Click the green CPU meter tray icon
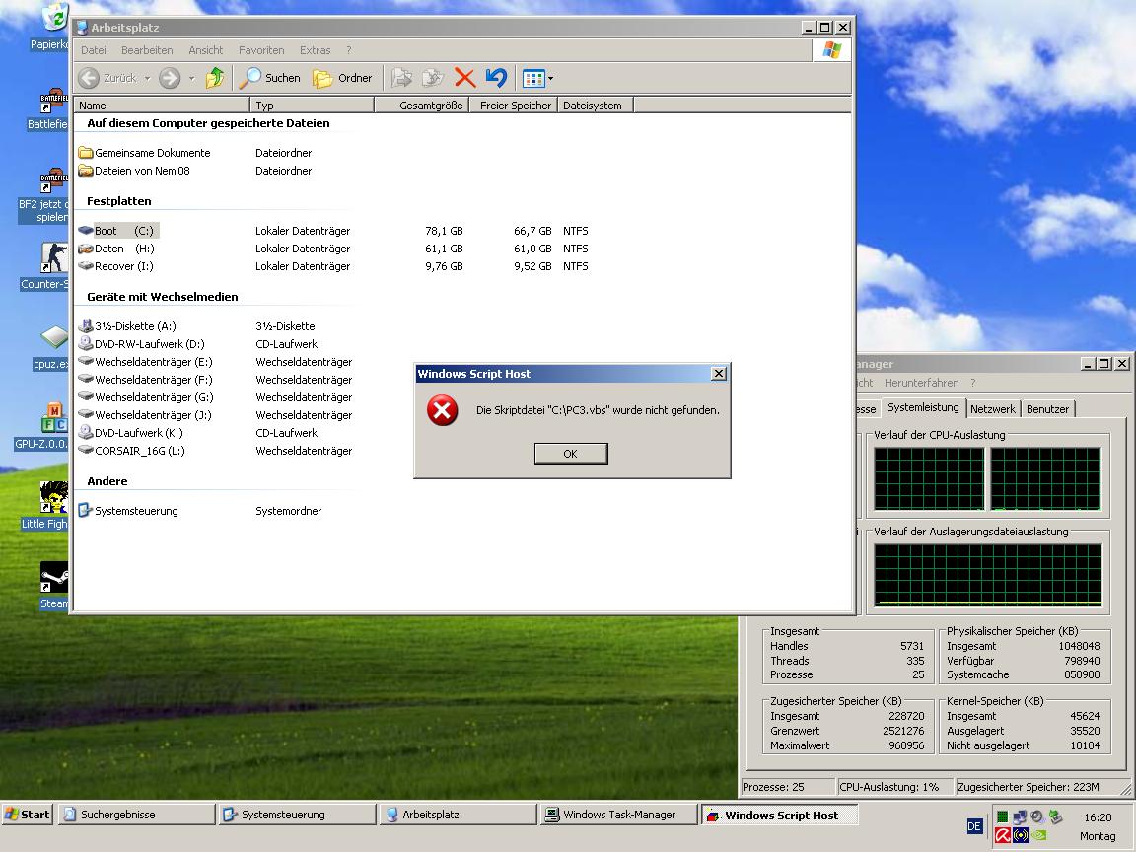This screenshot has width=1136, height=852. 1002,816
